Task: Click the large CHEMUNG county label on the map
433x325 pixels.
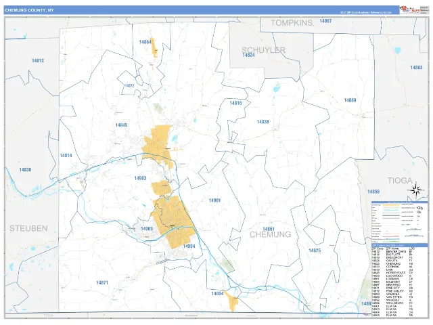Action: pyautogui.click(x=270, y=234)
